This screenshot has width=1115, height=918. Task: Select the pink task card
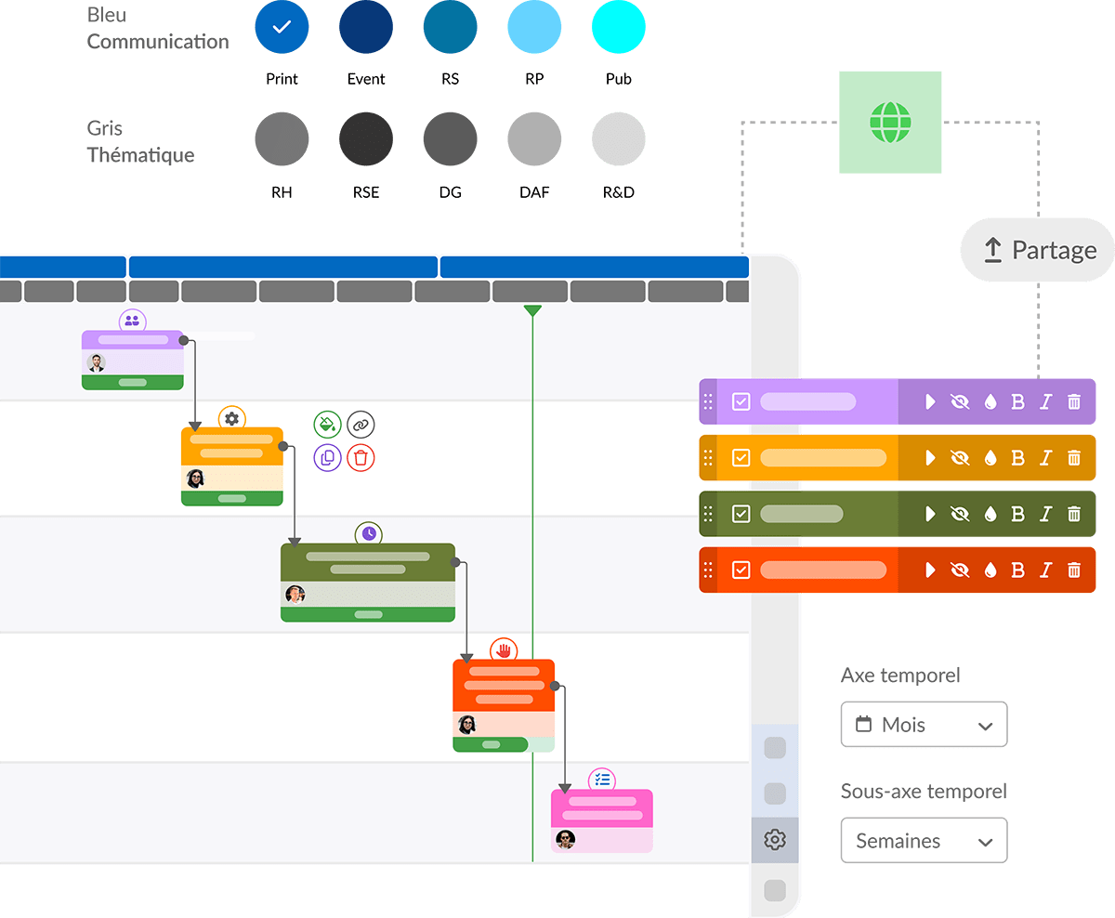coord(602,820)
